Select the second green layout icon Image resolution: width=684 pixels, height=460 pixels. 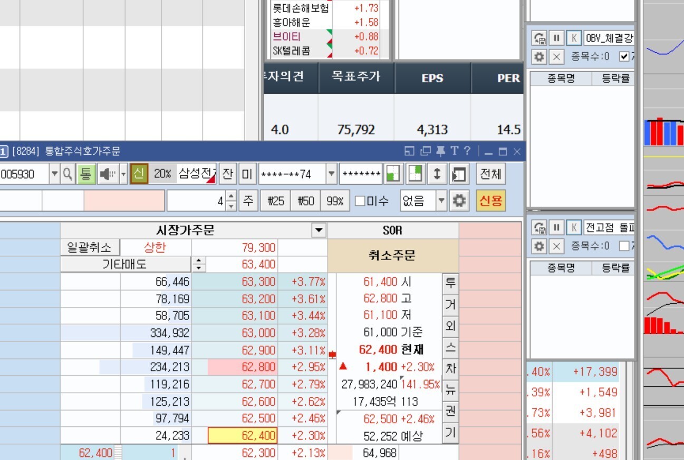[x=415, y=174]
